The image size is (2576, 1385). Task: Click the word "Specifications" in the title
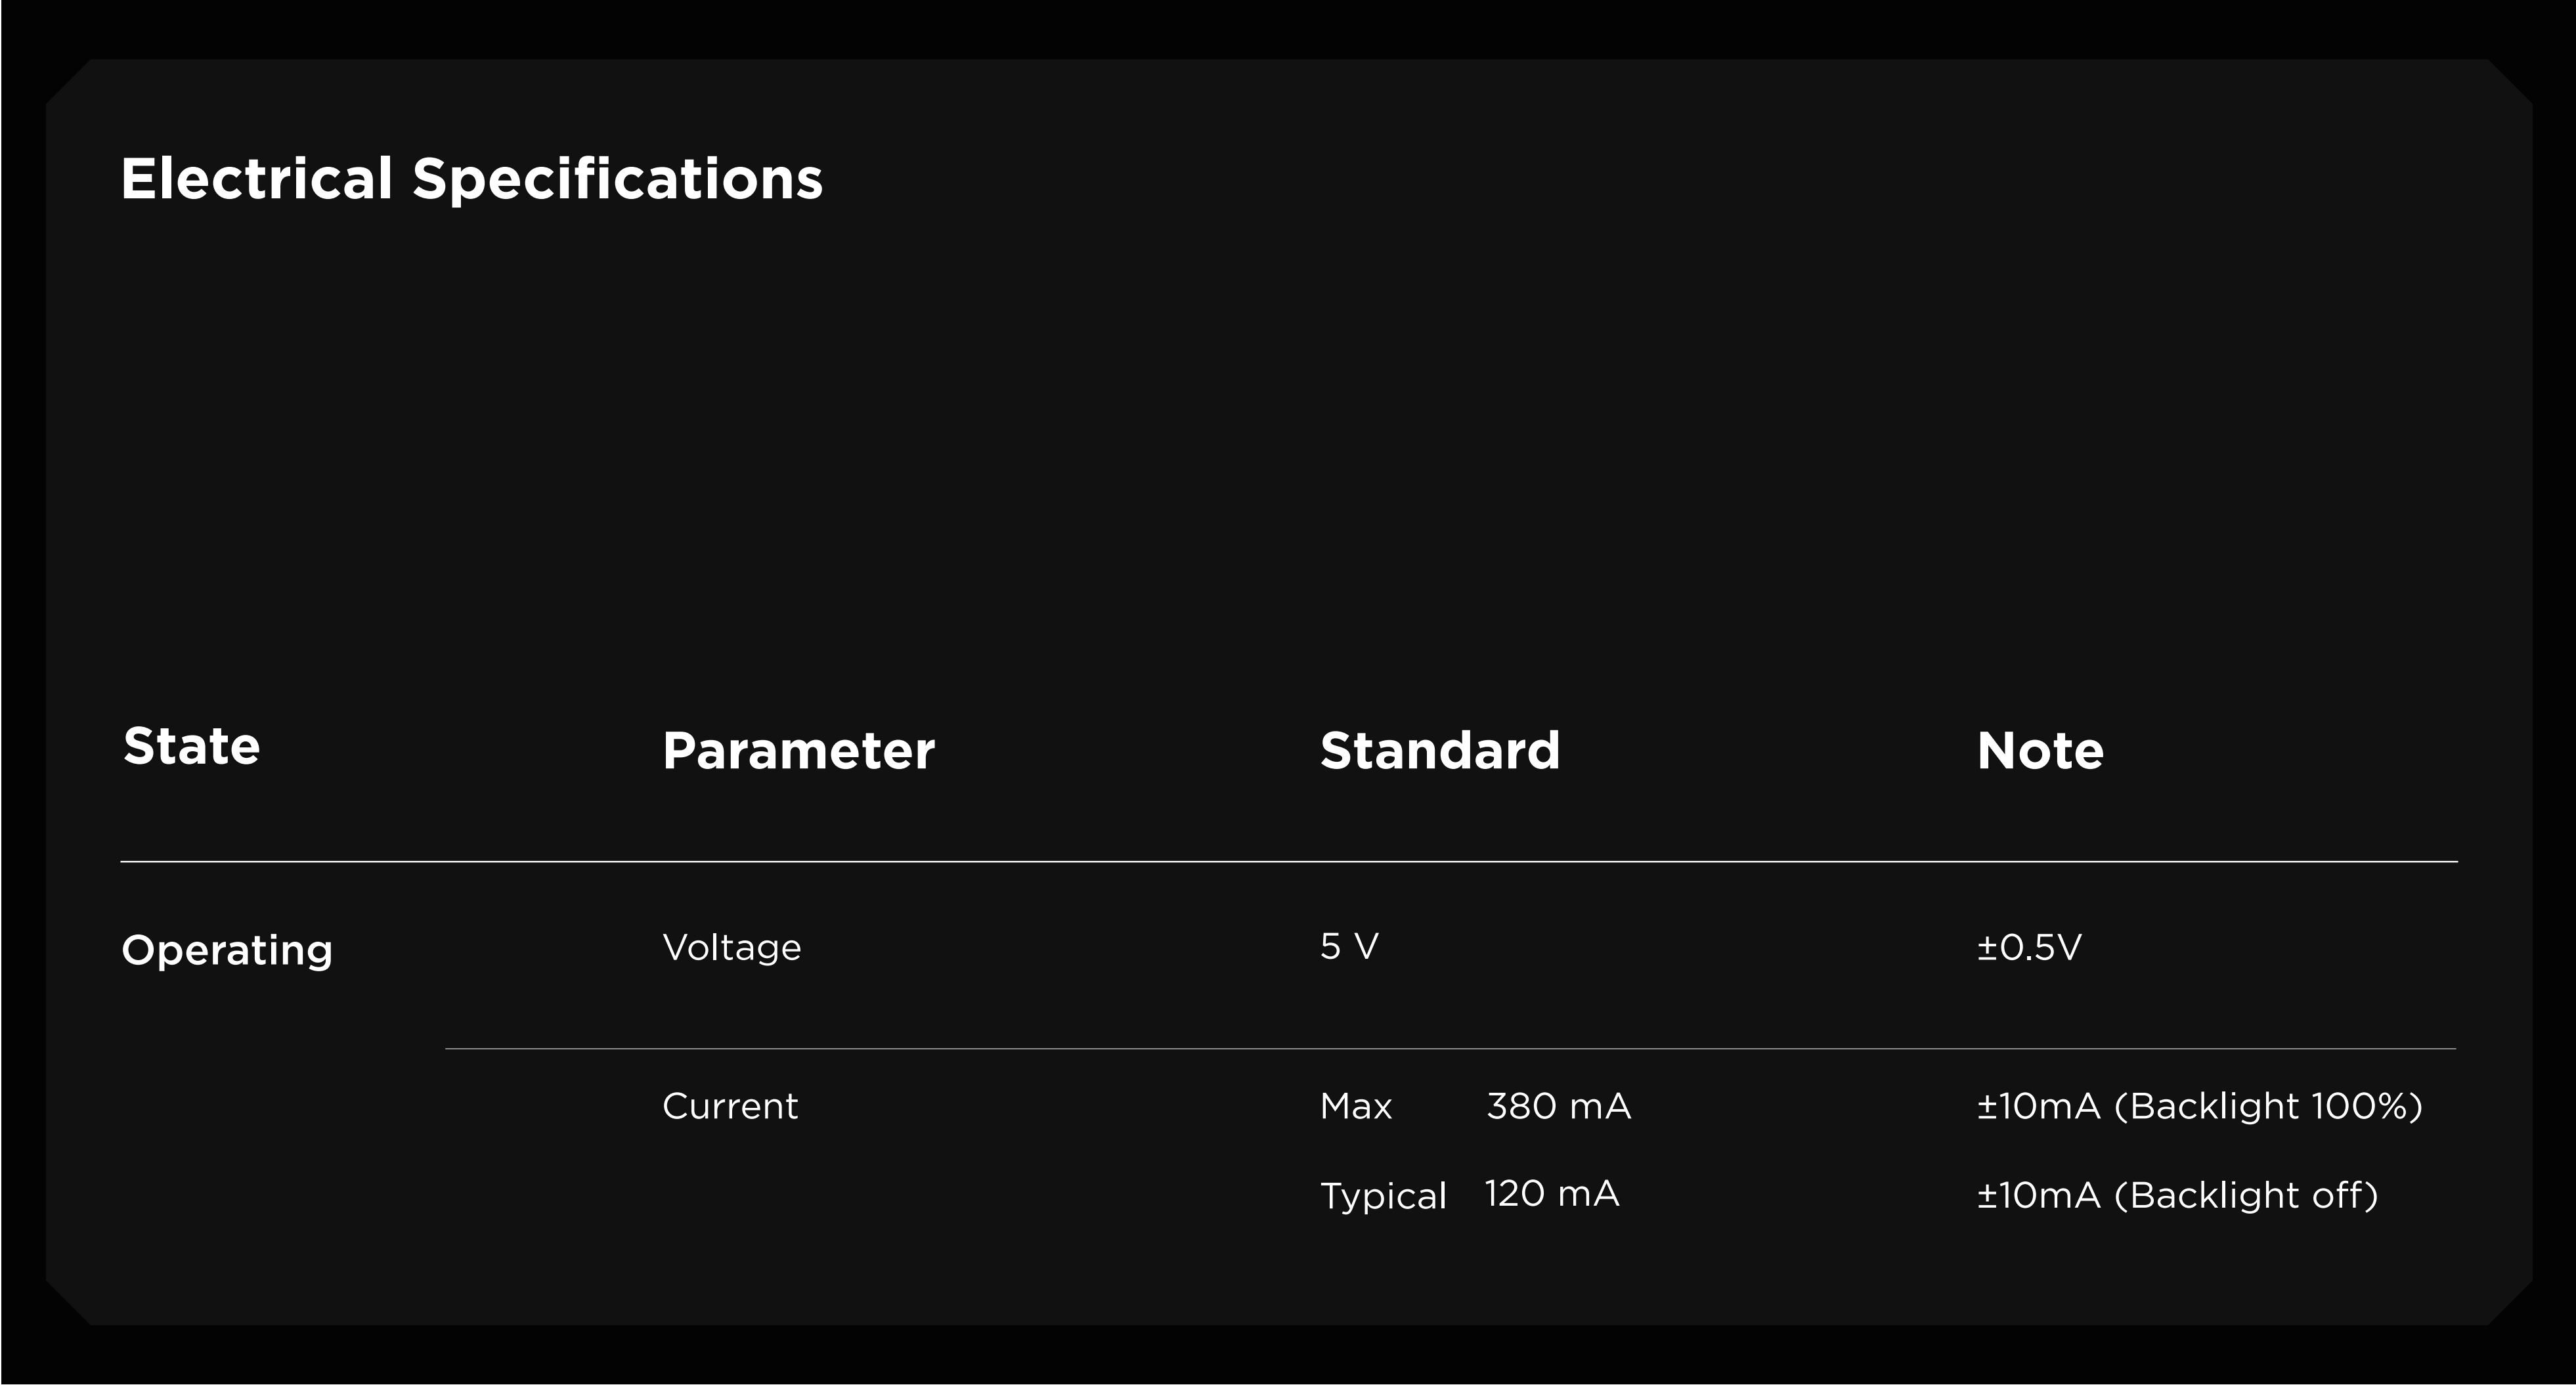(617, 179)
